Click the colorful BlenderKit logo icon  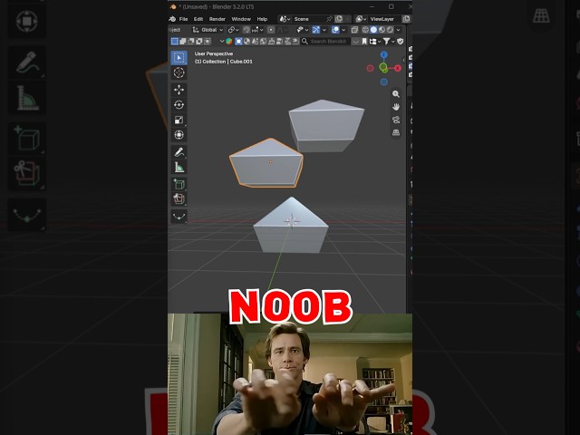click(x=229, y=42)
